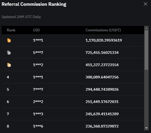Click the scrollbar down arrow
151x133 pixels.
(x=146, y=128)
